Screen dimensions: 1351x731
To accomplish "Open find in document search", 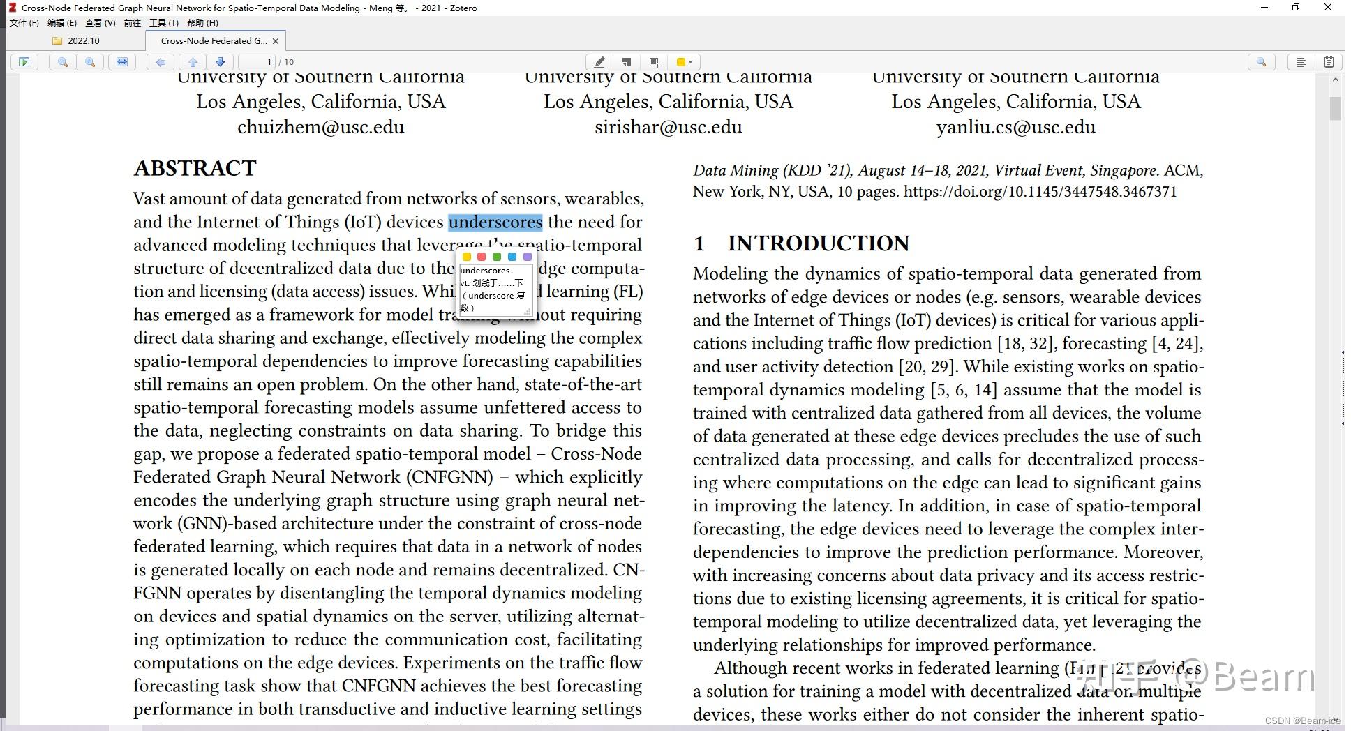I will [1261, 62].
